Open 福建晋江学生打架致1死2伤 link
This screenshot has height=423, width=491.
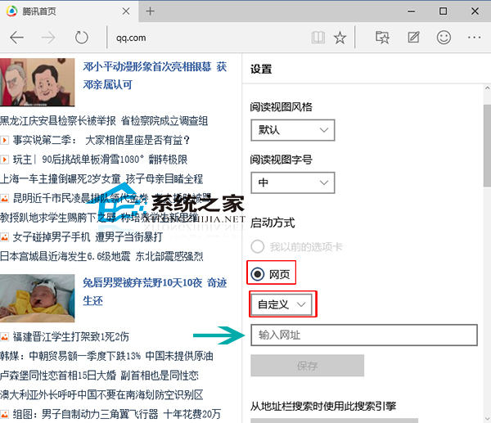[x=70, y=336]
